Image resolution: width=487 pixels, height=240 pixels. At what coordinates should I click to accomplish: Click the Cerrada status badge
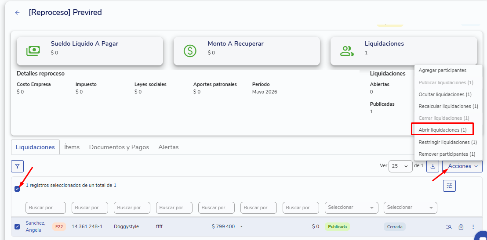(x=395, y=227)
